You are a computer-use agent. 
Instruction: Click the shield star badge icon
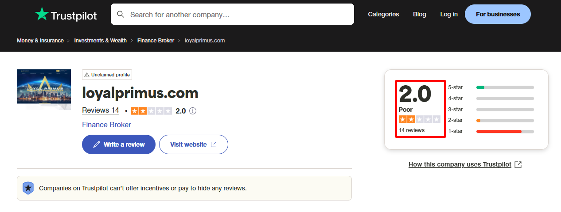coord(28,188)
